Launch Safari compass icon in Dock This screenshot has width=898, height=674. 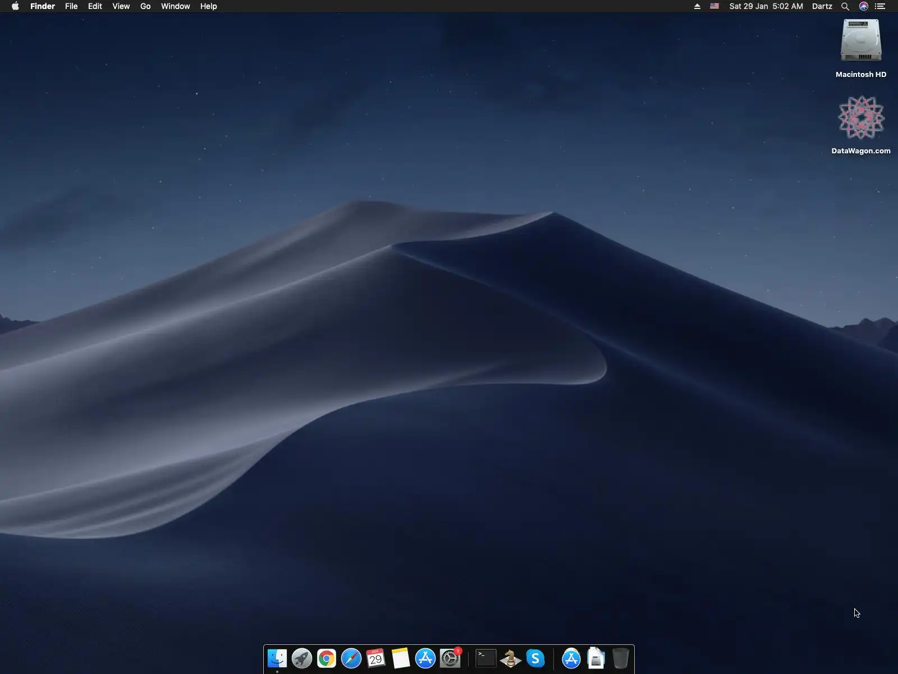(x=351, y=658)
